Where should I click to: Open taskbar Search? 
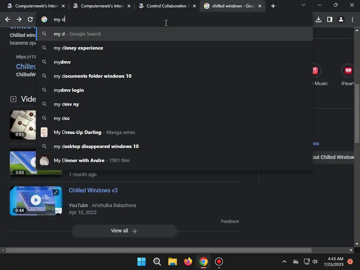(157, 262)
